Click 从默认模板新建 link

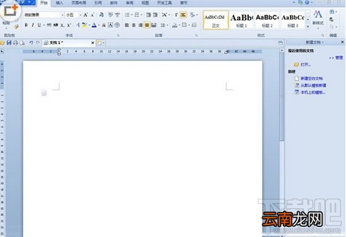[313, 85]
